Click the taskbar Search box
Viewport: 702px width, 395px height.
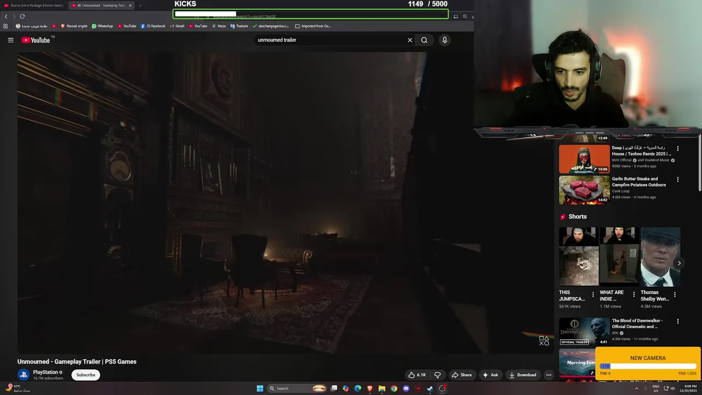pos(297,388)
